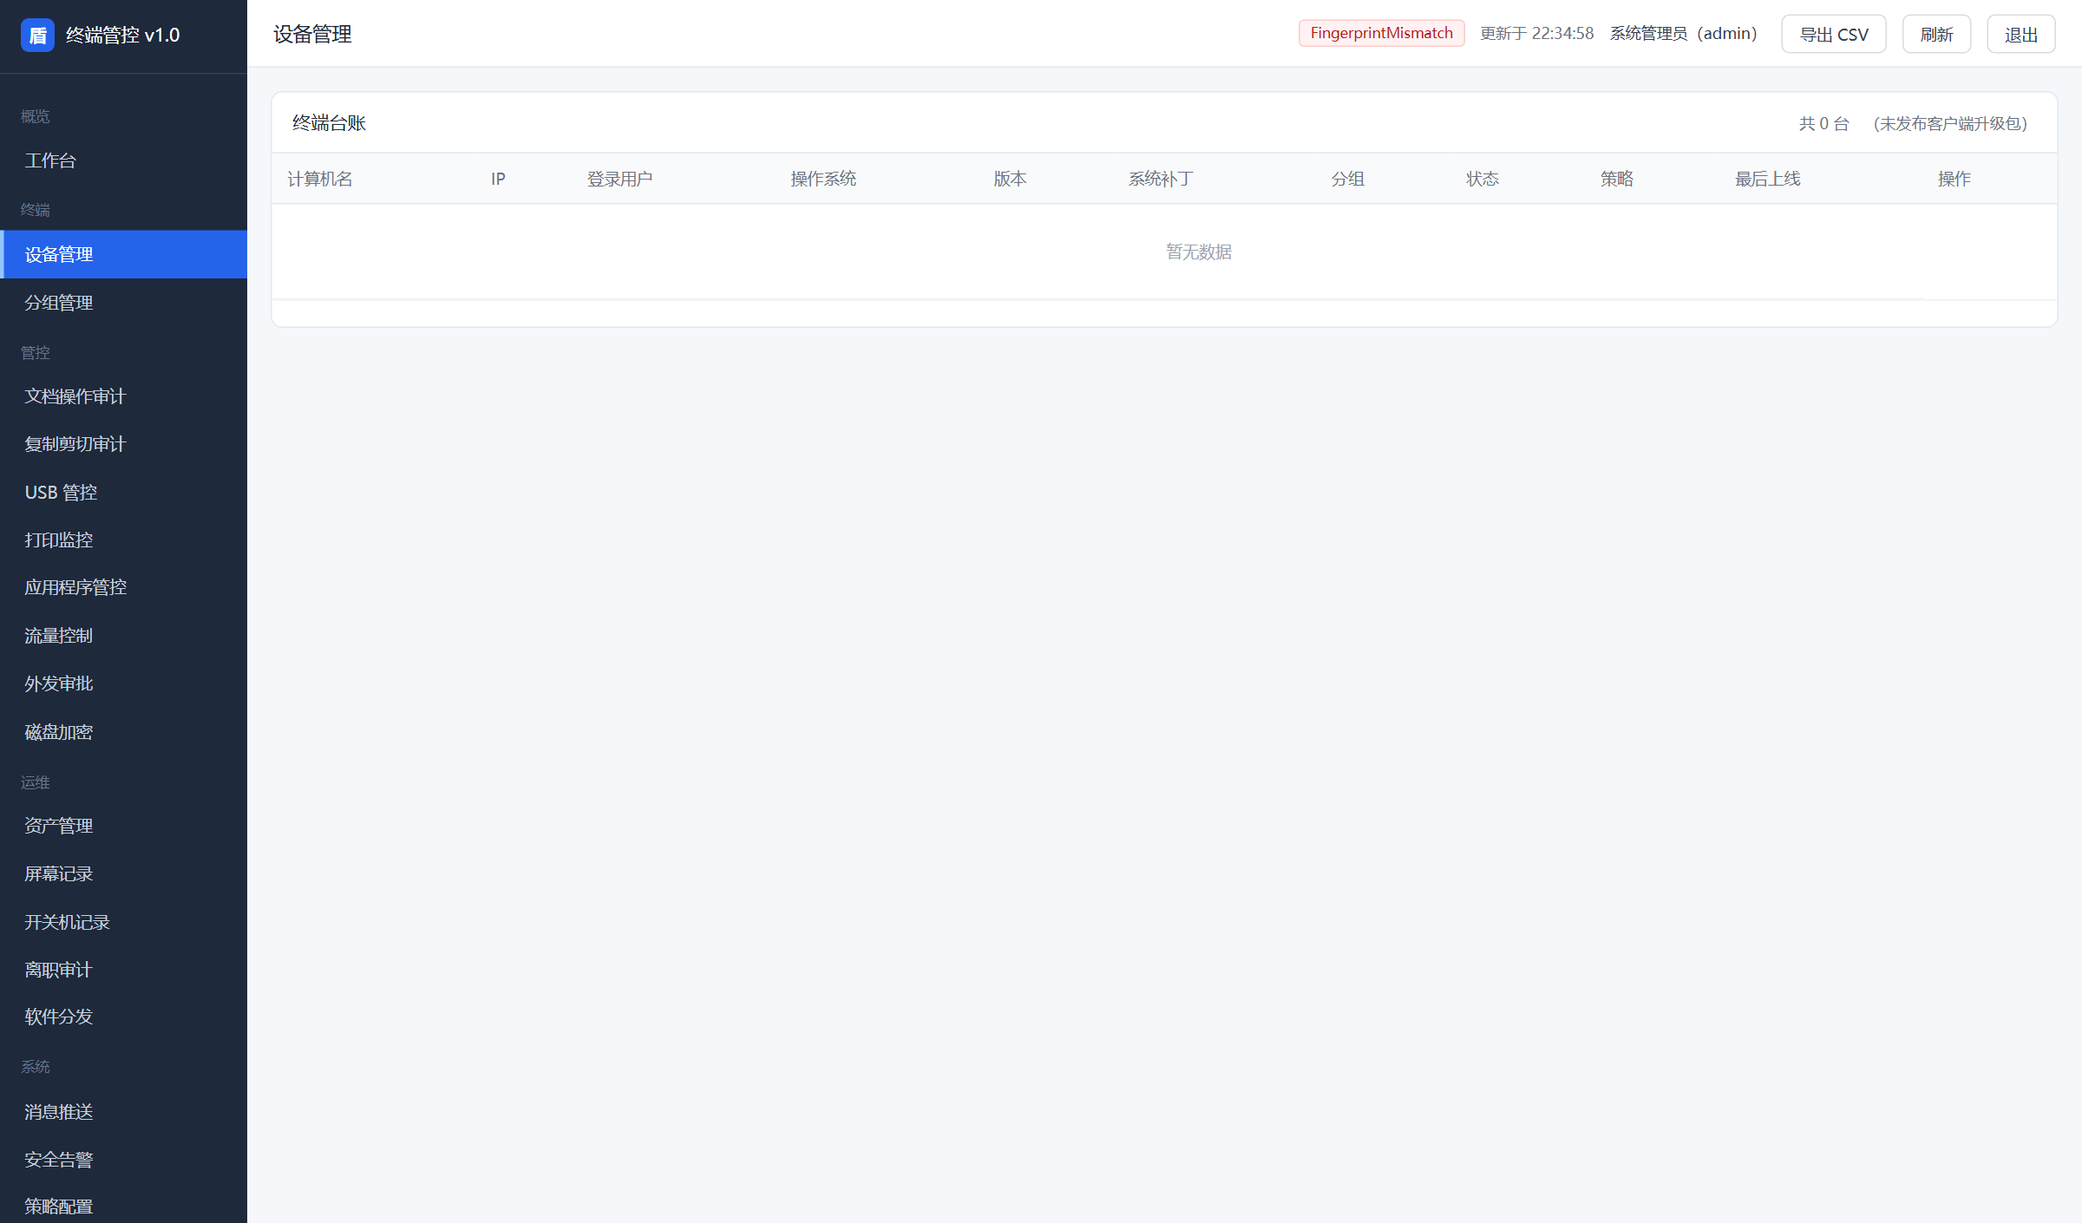The width and height of the screenshot is (2082, 1223).
Task: Open 工作台 in the sidebar
Action: coord(123,160)
